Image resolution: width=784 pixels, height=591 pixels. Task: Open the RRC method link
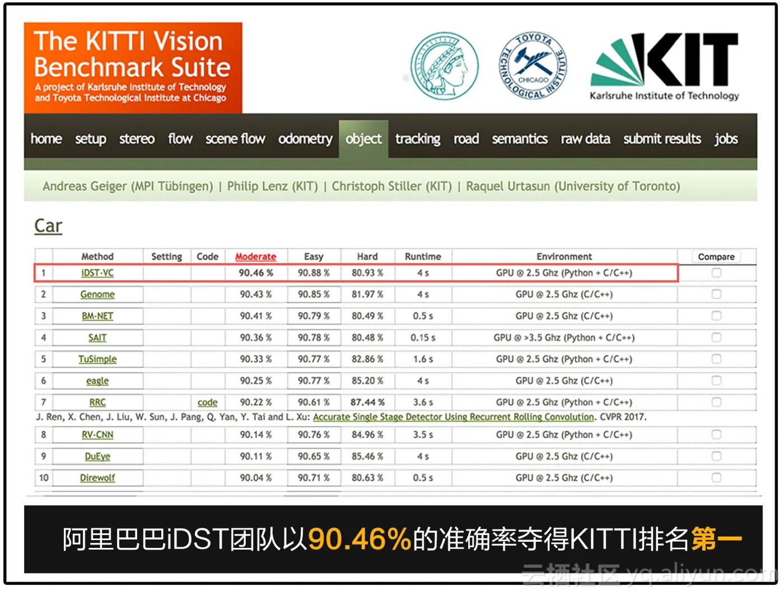pos(97,402)
